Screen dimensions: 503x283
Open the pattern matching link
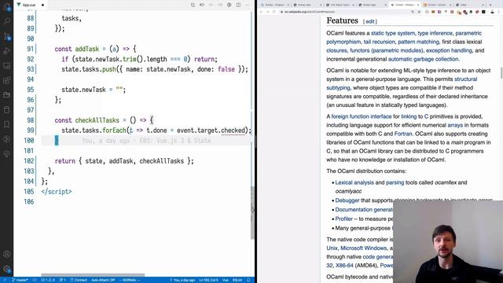pos(418,42)
